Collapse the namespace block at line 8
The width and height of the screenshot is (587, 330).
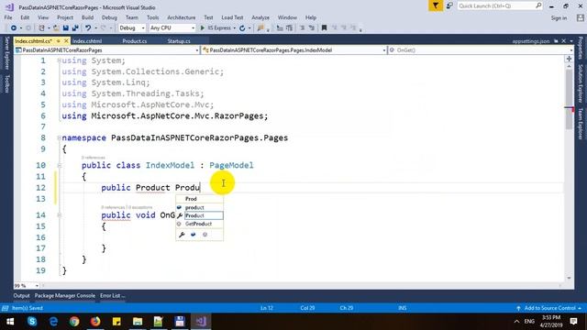point(59,137)
